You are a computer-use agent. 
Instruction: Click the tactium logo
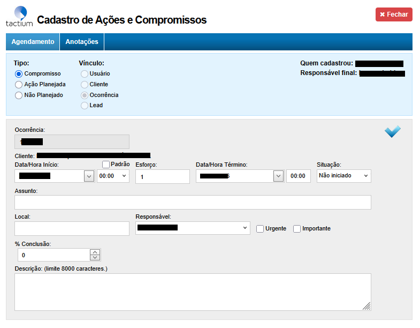[19, 17]
